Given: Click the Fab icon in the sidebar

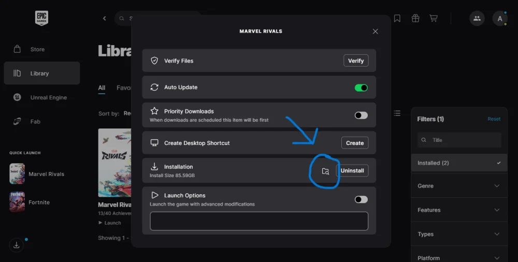Looking at the screenshot, I should tap(17, 121).
